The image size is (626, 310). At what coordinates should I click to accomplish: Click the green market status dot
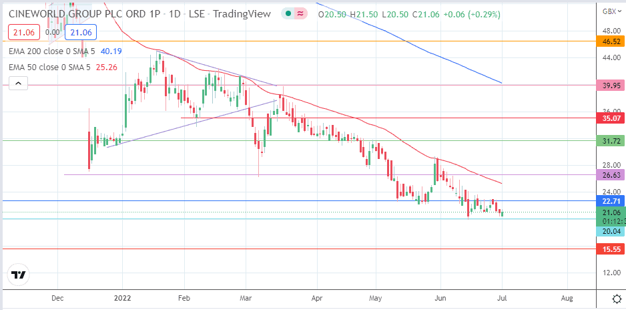[x=288, y=14]
